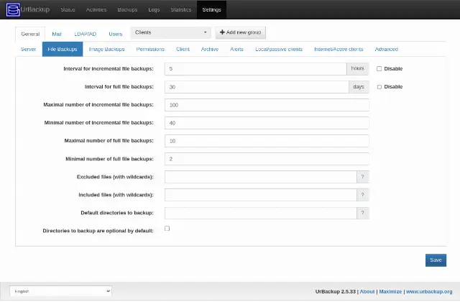Click the Included files input field
This screenshot has width=460, height=302.
point(260,195)
